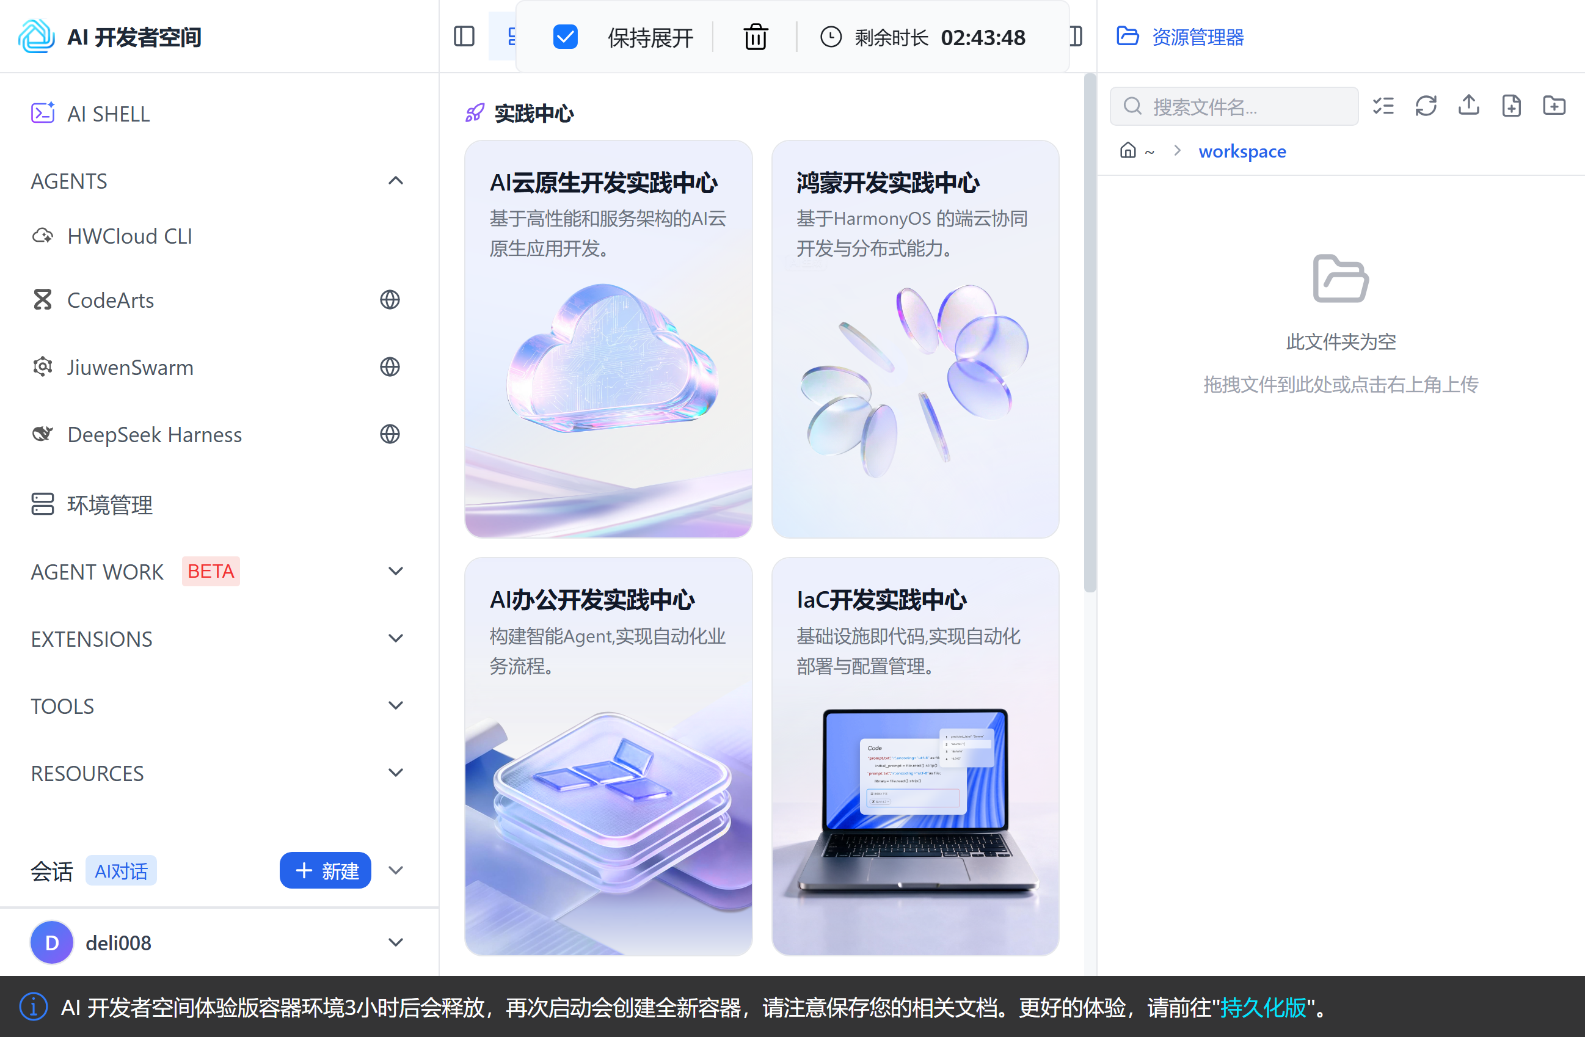1585x1037 pixels.
Task: Expand the TOOLS section
Action: (396, 705)
